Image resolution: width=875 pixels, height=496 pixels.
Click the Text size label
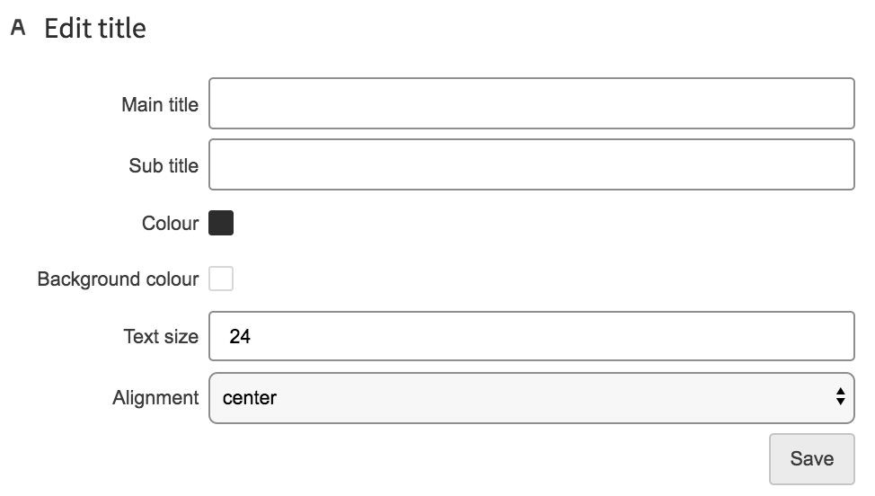161,336
